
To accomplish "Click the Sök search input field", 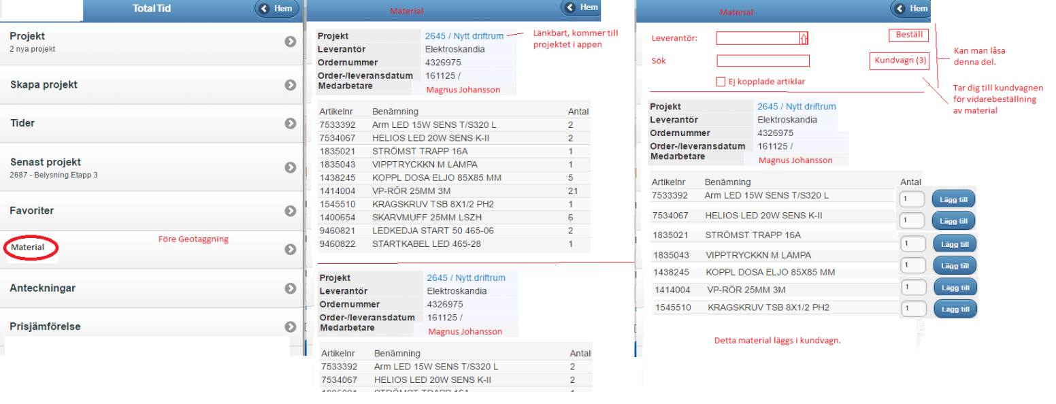I will click(x=763, y=61).
